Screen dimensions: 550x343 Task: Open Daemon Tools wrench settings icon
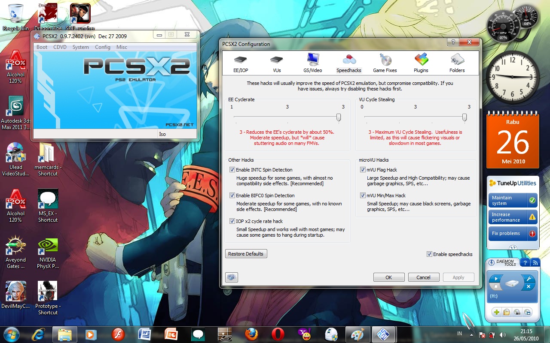pos(529,278)
